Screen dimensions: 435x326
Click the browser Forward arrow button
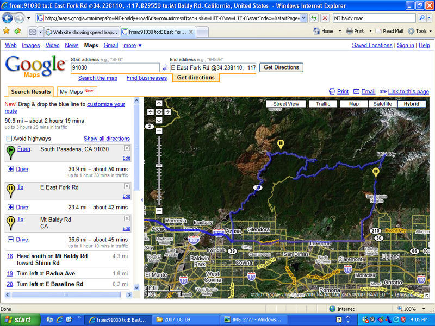[20, 18]
